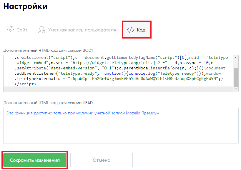Switch to the Код tab
241x170 pixels.
coord(137,30)
